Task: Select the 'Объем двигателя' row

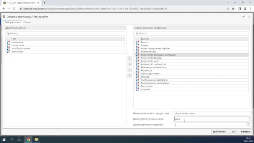Action: tap(192, 73)
